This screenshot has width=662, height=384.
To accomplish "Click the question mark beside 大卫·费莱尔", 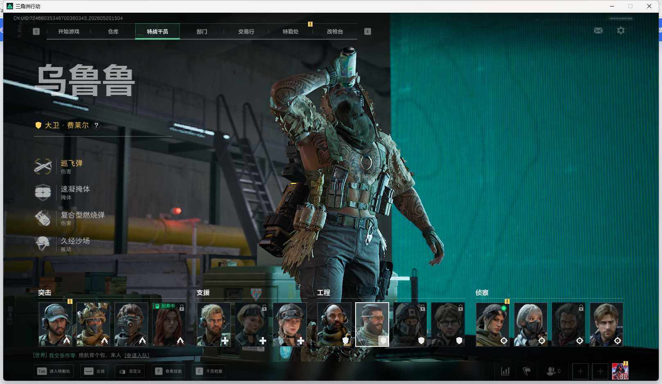I will click(x=96, y=126).
